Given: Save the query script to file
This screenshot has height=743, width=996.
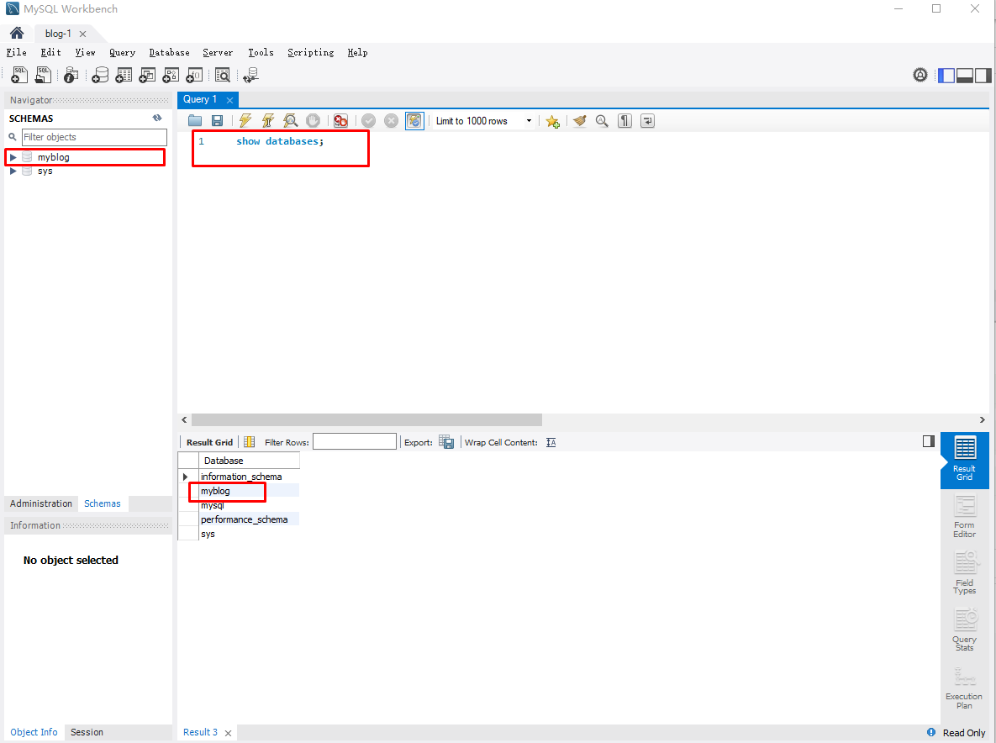Looking at the screenshot, I should click(x=217, y=121).
